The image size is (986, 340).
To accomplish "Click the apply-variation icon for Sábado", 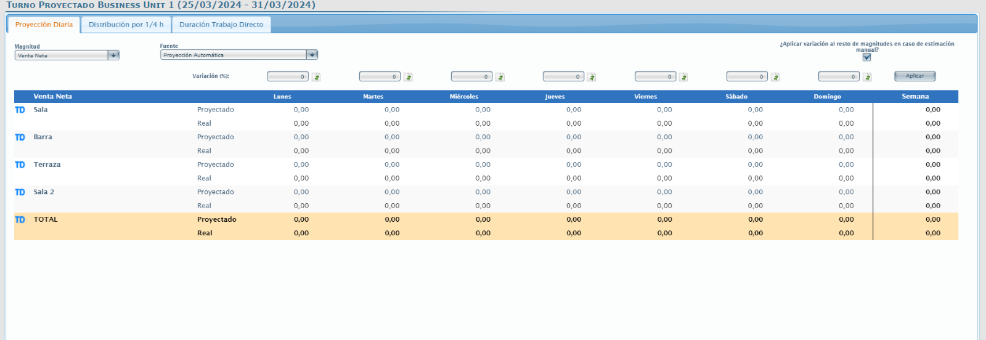I will point(775,77).
